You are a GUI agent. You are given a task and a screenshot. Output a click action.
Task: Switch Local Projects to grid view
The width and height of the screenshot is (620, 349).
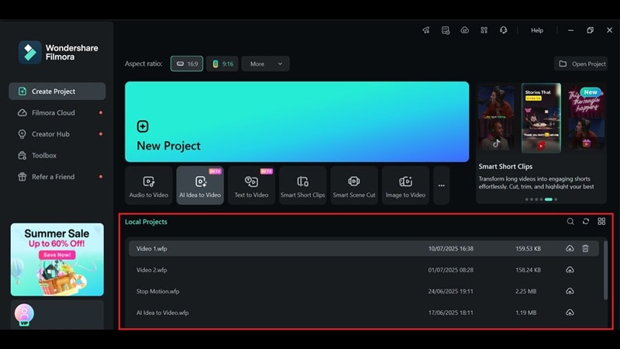click(601, 222)
